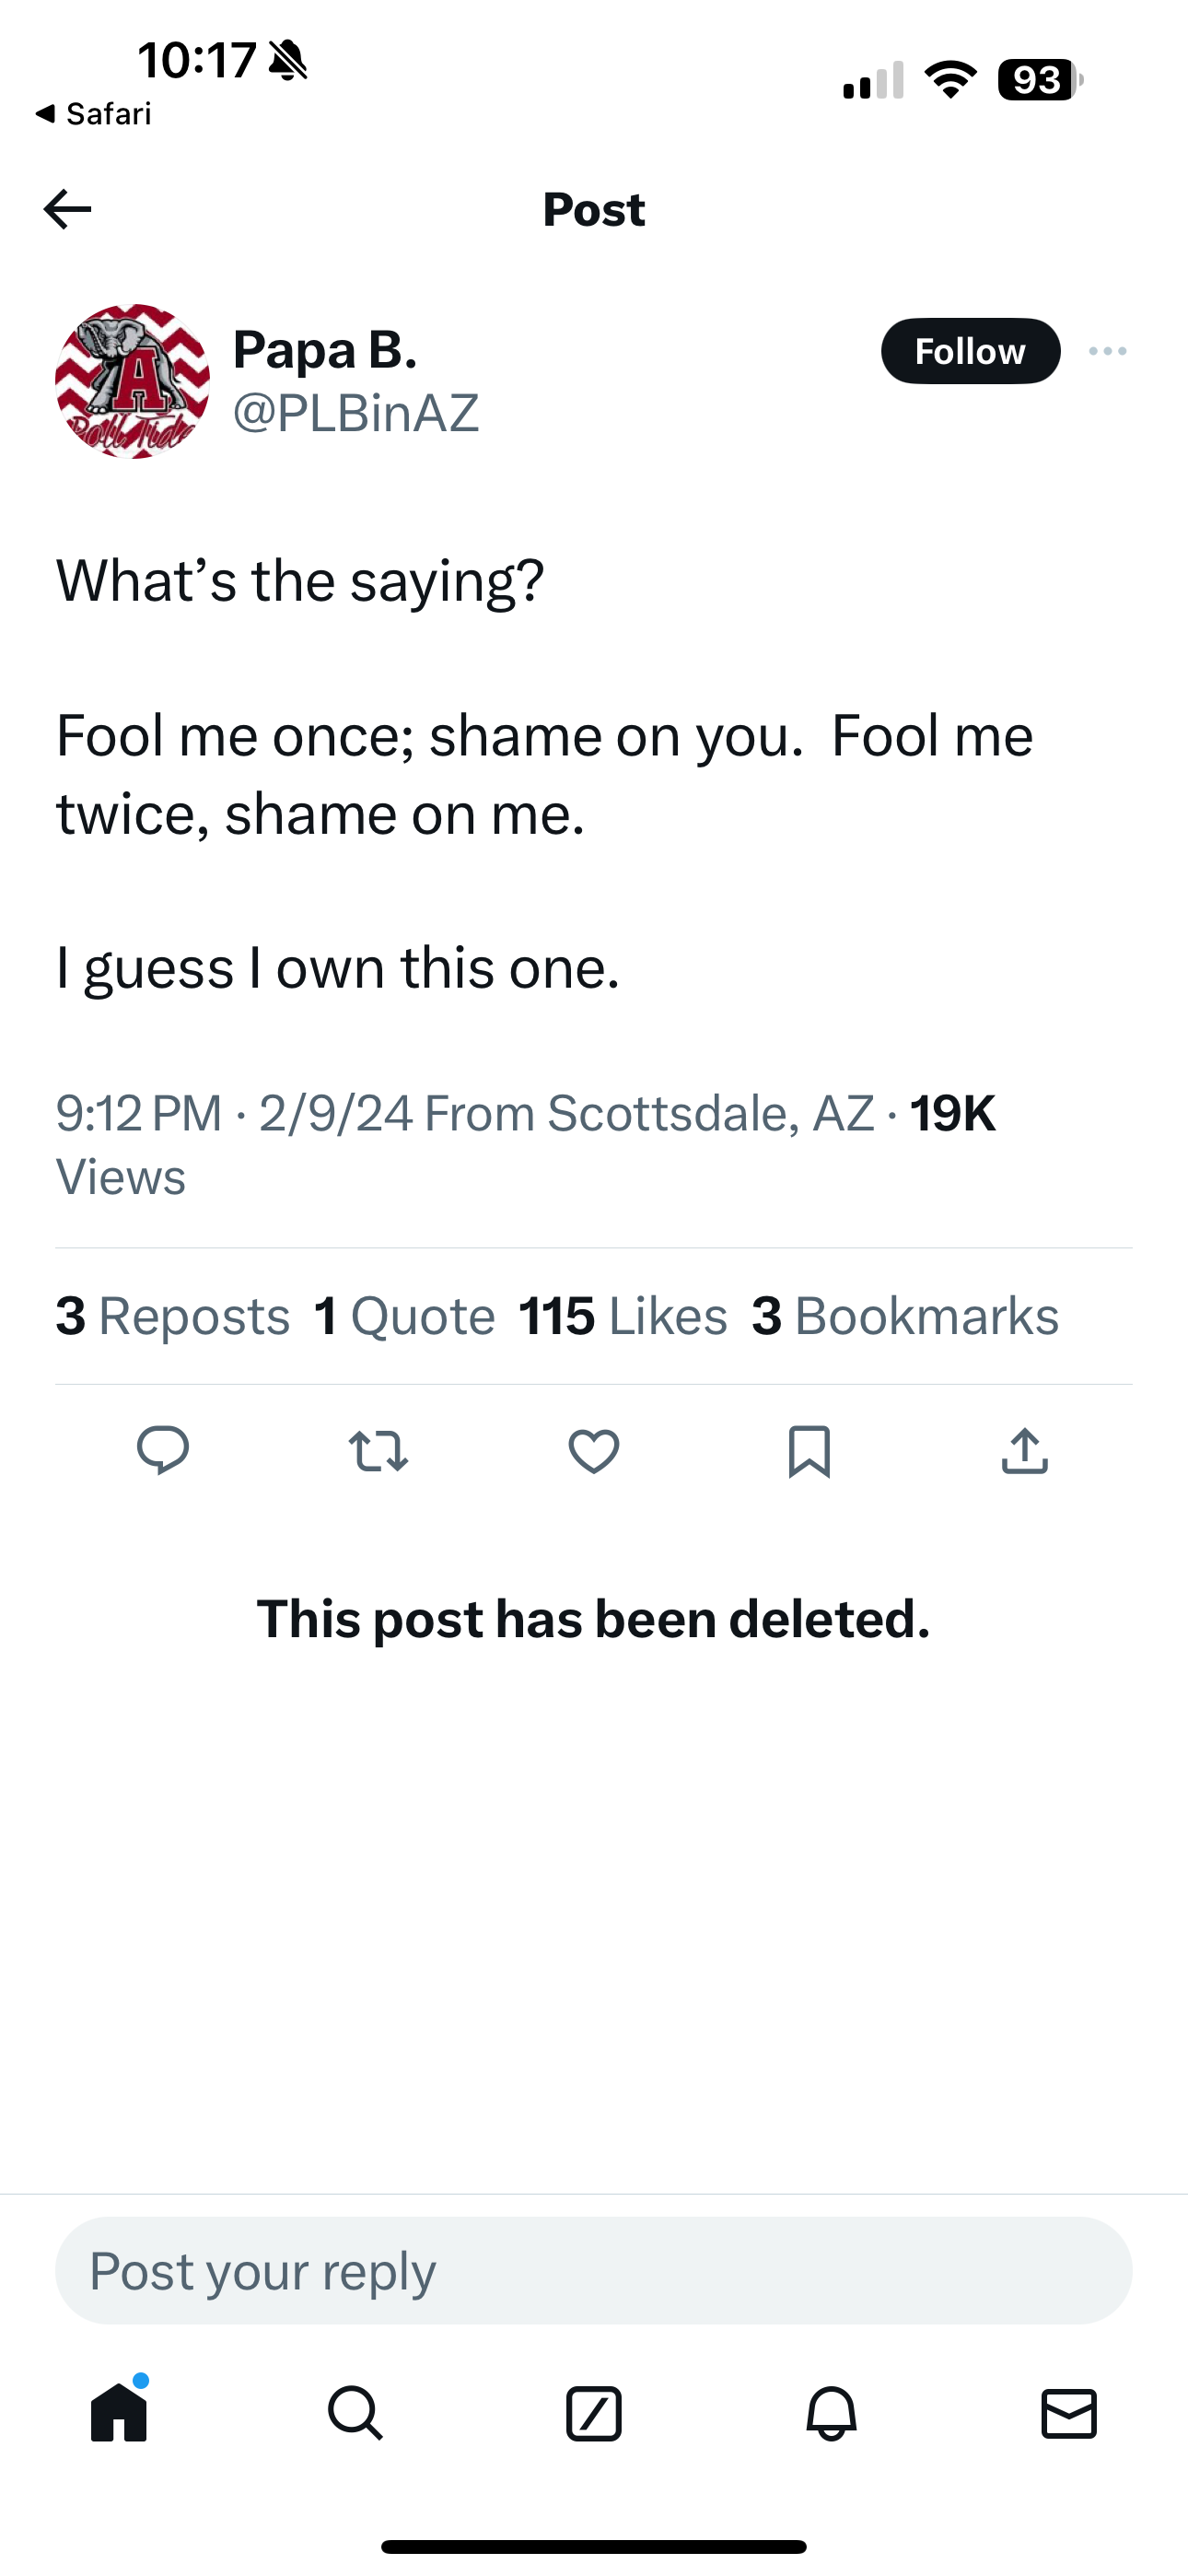This screenshot has width=1188, height=2576.
Task: Tap the back arrow icon
Action: click(68, 209)
